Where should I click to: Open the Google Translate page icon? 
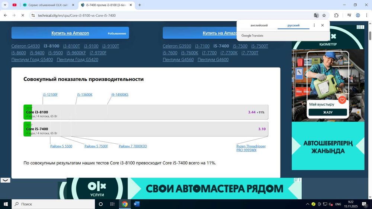tap(316, 15)
